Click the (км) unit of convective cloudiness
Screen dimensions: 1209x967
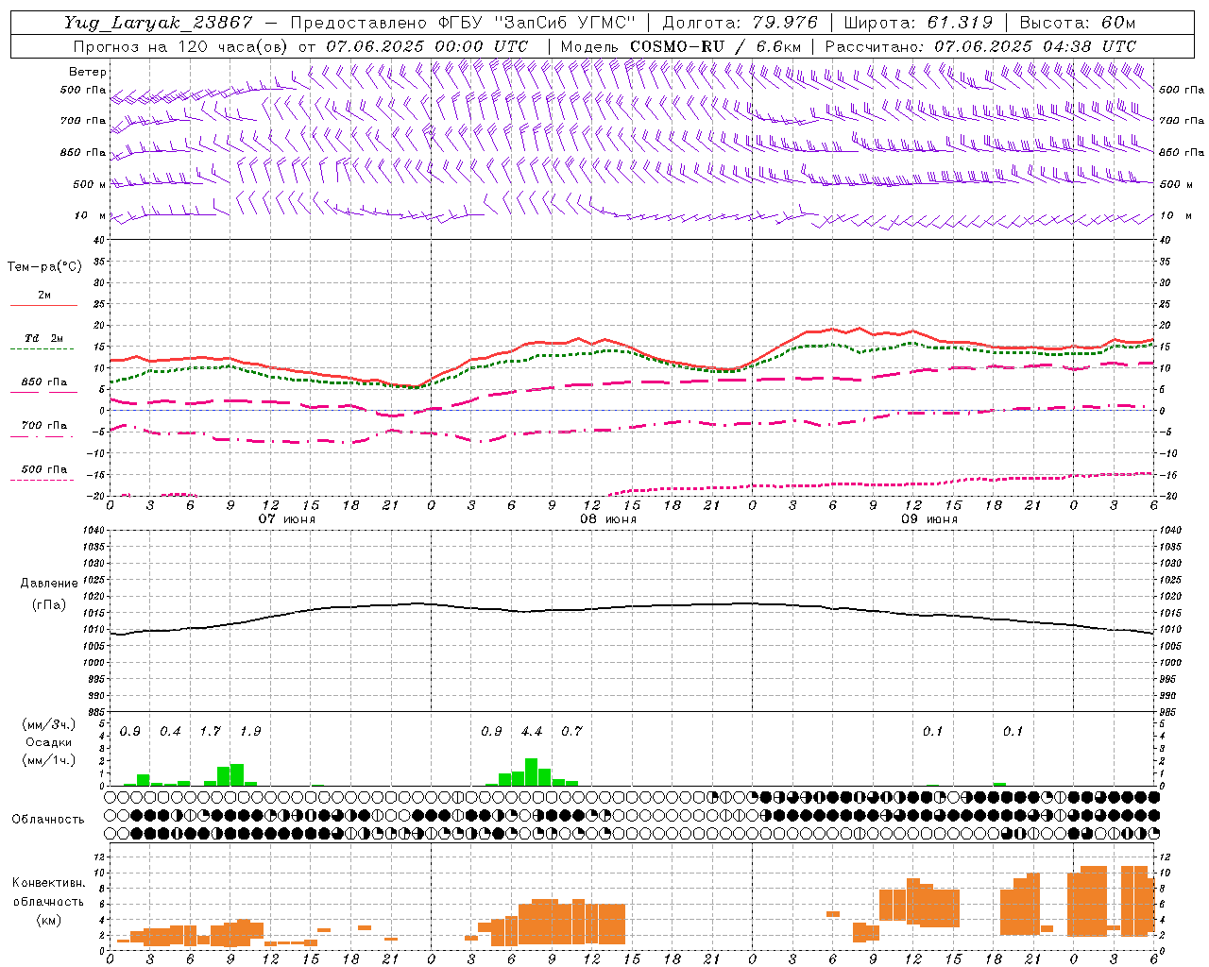(48, 920)
